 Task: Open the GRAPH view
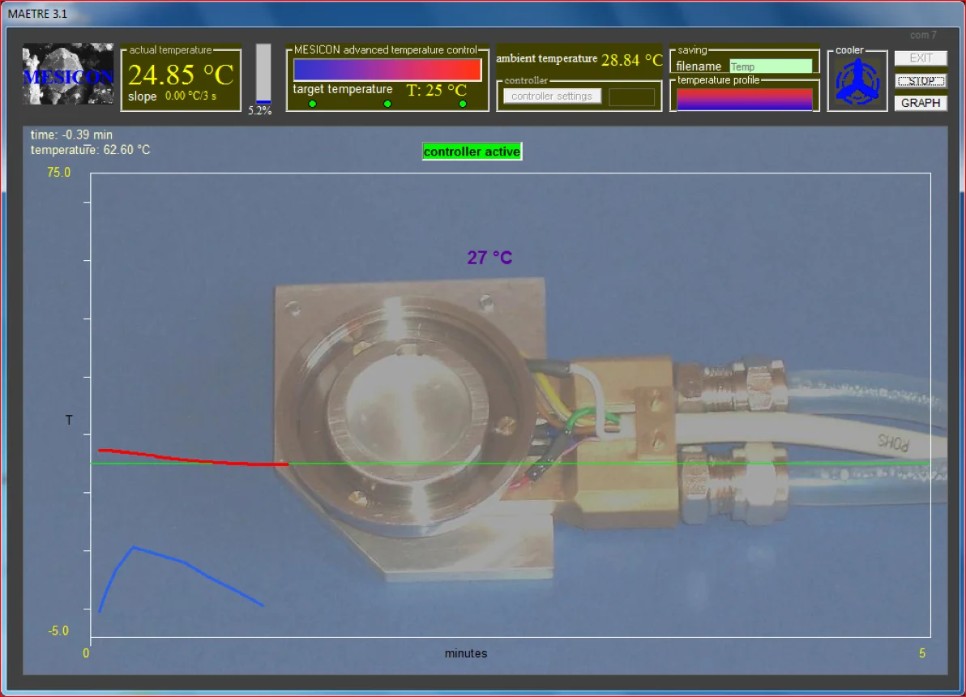(921, 103)
